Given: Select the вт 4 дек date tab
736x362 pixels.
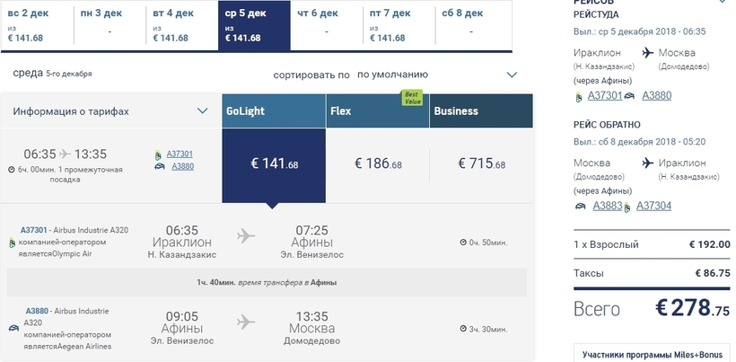Looking at the screenshot, I should (x=181, y=25).
